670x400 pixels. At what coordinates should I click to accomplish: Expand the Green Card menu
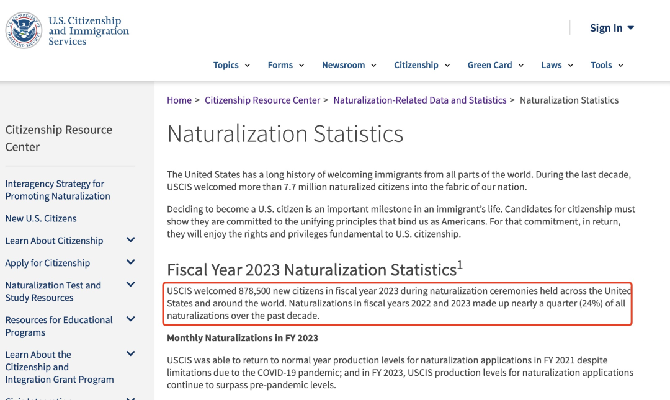(x=495, y=65)
